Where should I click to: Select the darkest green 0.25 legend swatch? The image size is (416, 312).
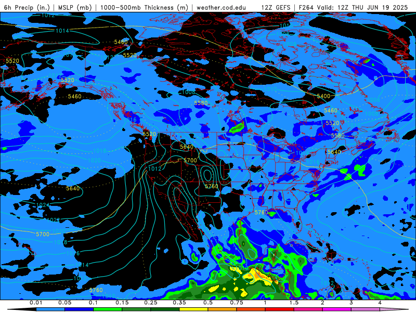pyautogui.click(x=165, y=309)
